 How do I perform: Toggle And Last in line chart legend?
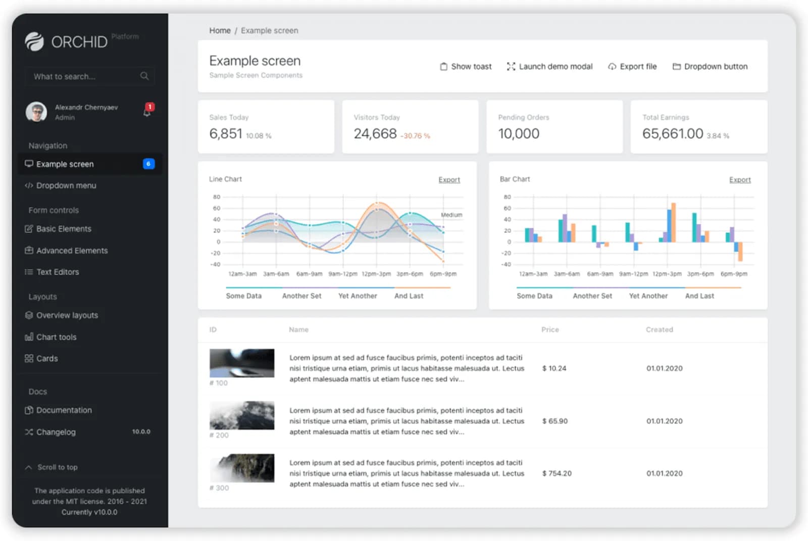pos(409,296)
